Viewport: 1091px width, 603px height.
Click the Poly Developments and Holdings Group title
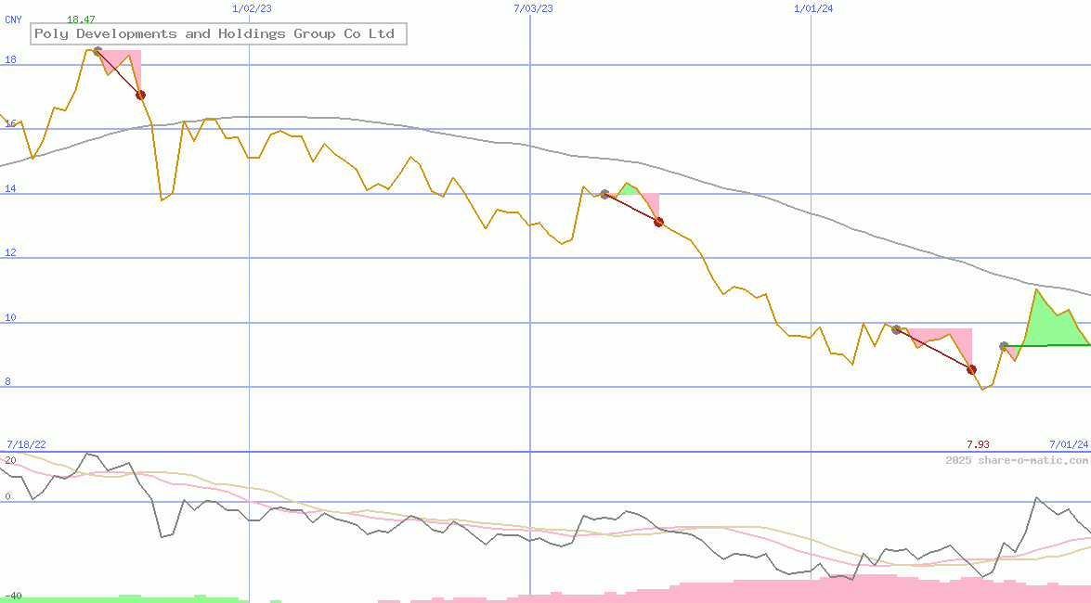pyautogui.click(x=218, y=33)
